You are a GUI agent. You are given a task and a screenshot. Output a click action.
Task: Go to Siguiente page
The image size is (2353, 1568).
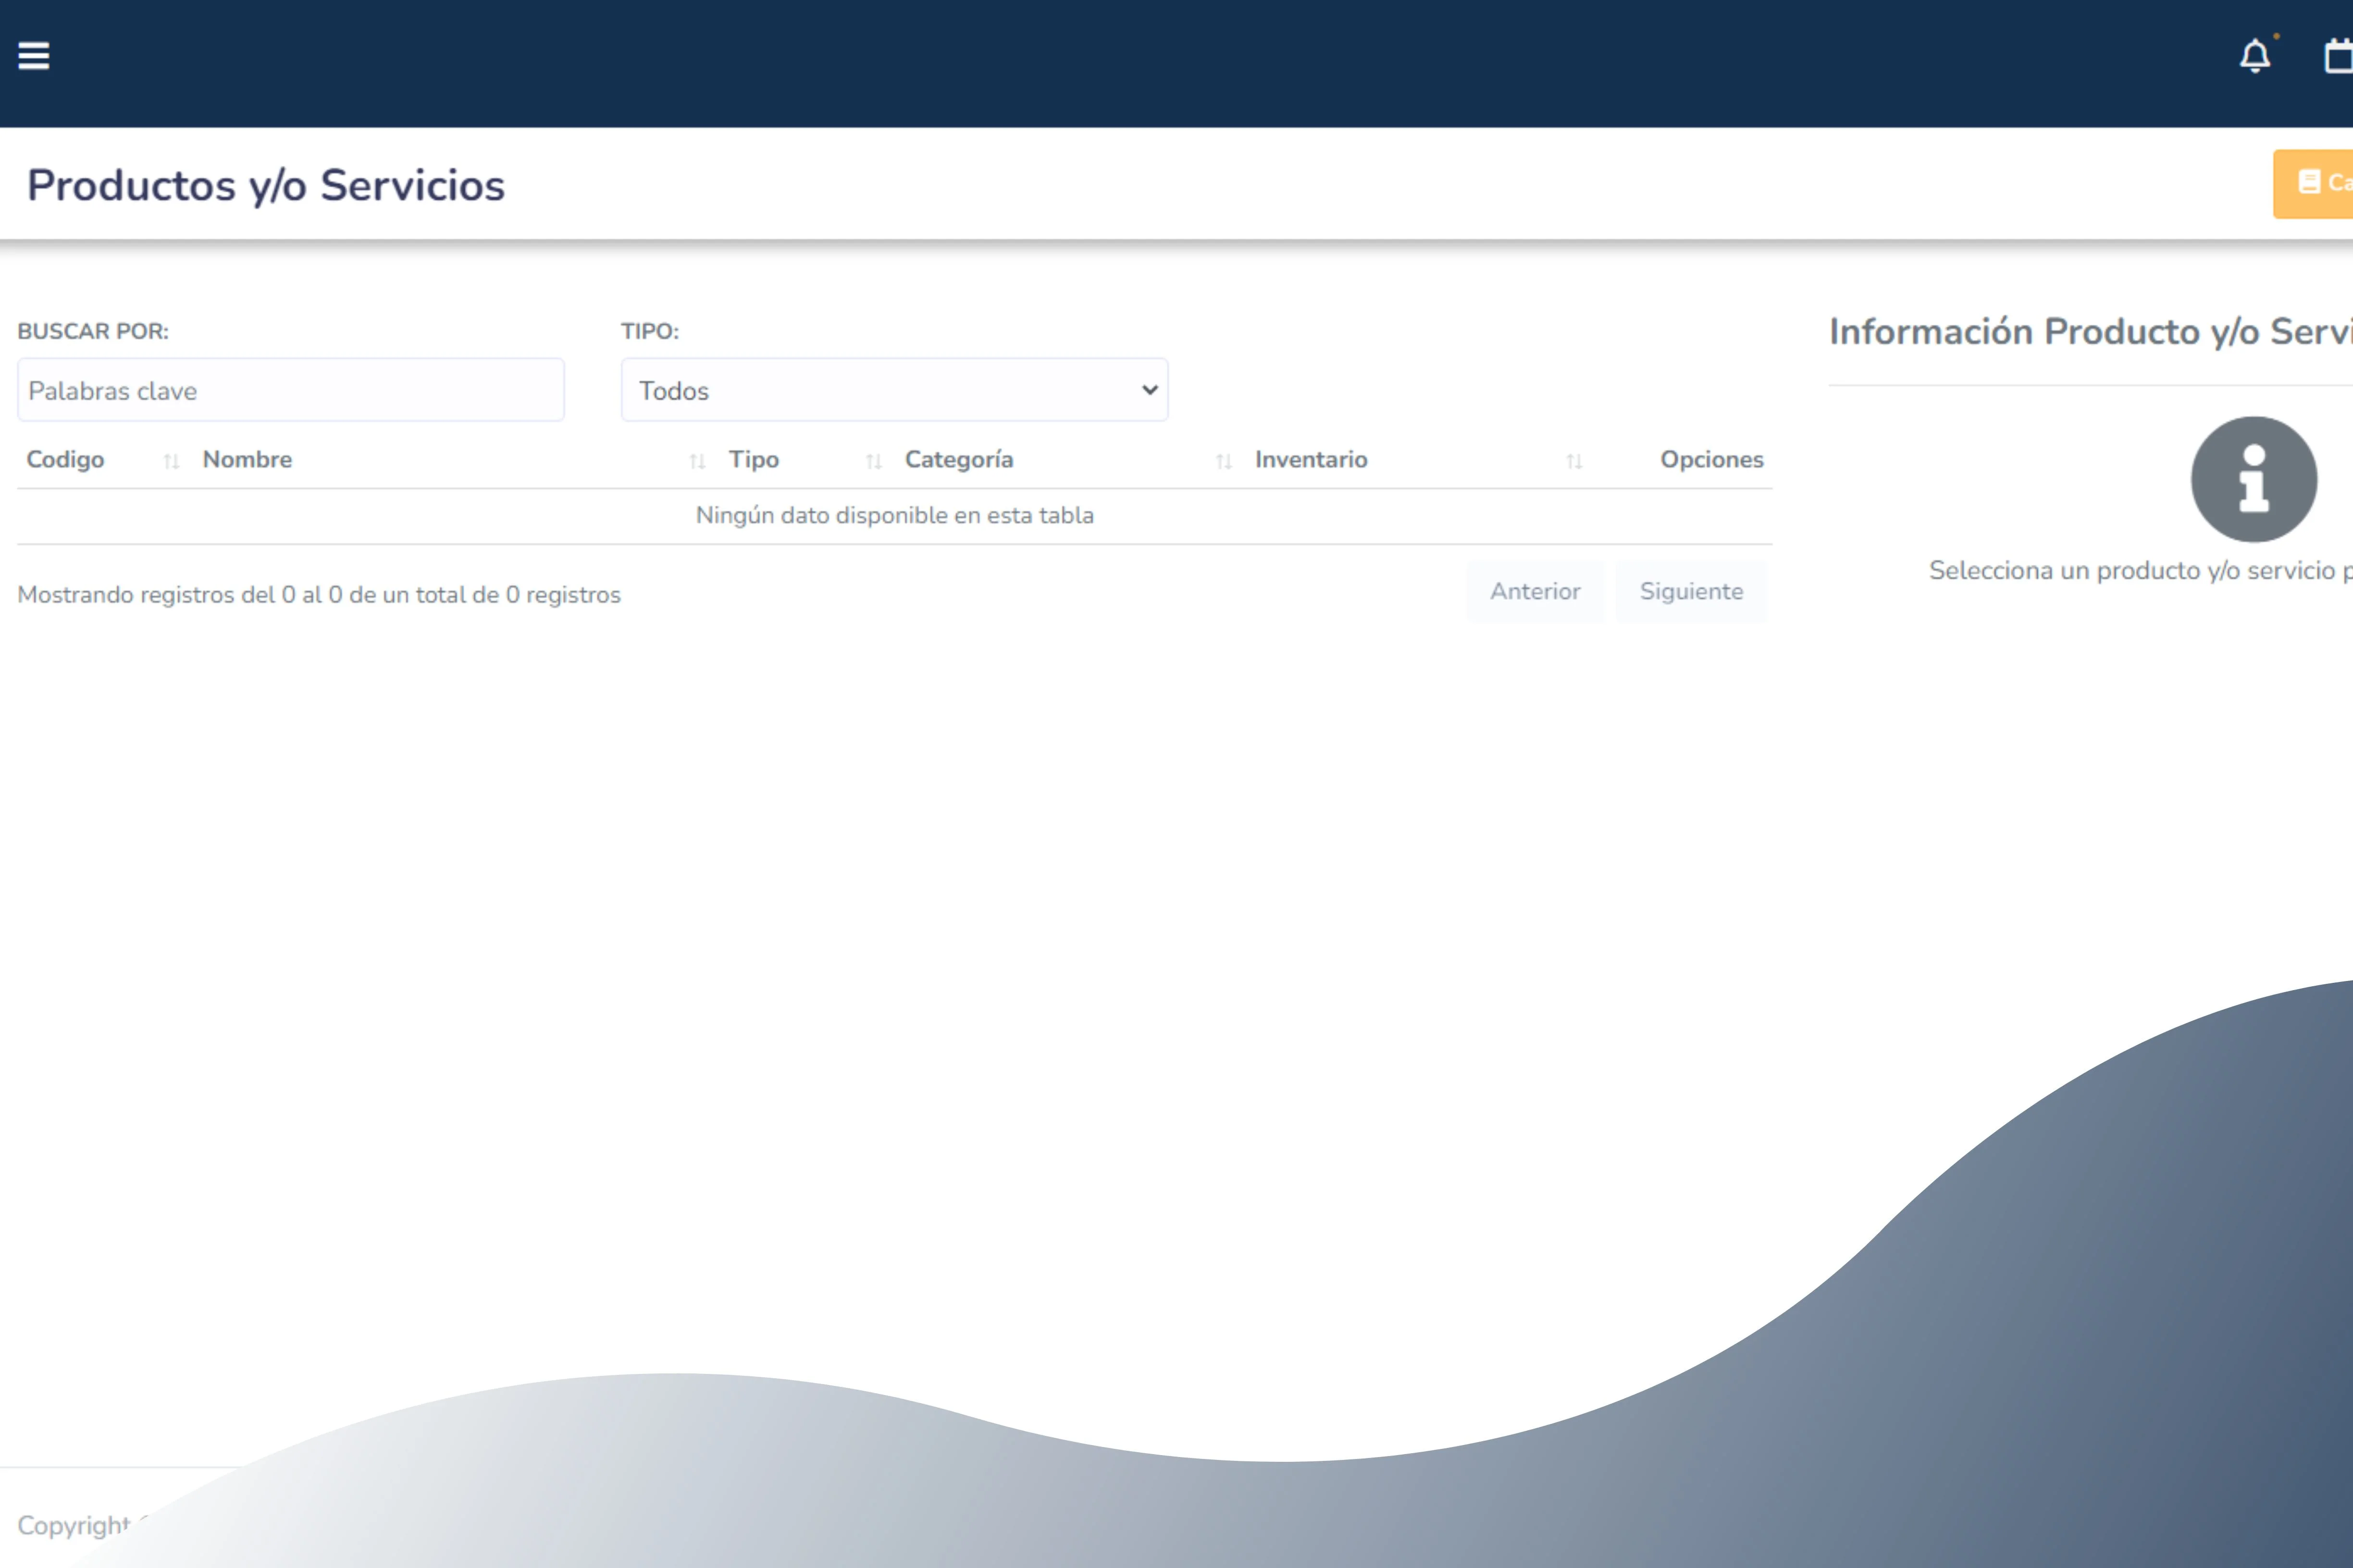coord(1691,591)
